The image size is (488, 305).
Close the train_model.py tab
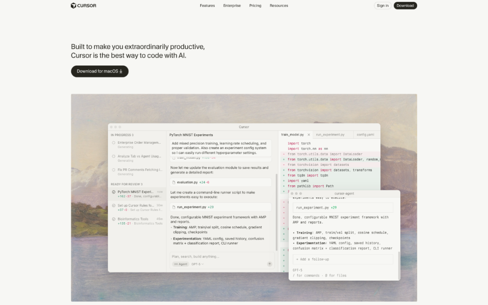tap(309, 135)
